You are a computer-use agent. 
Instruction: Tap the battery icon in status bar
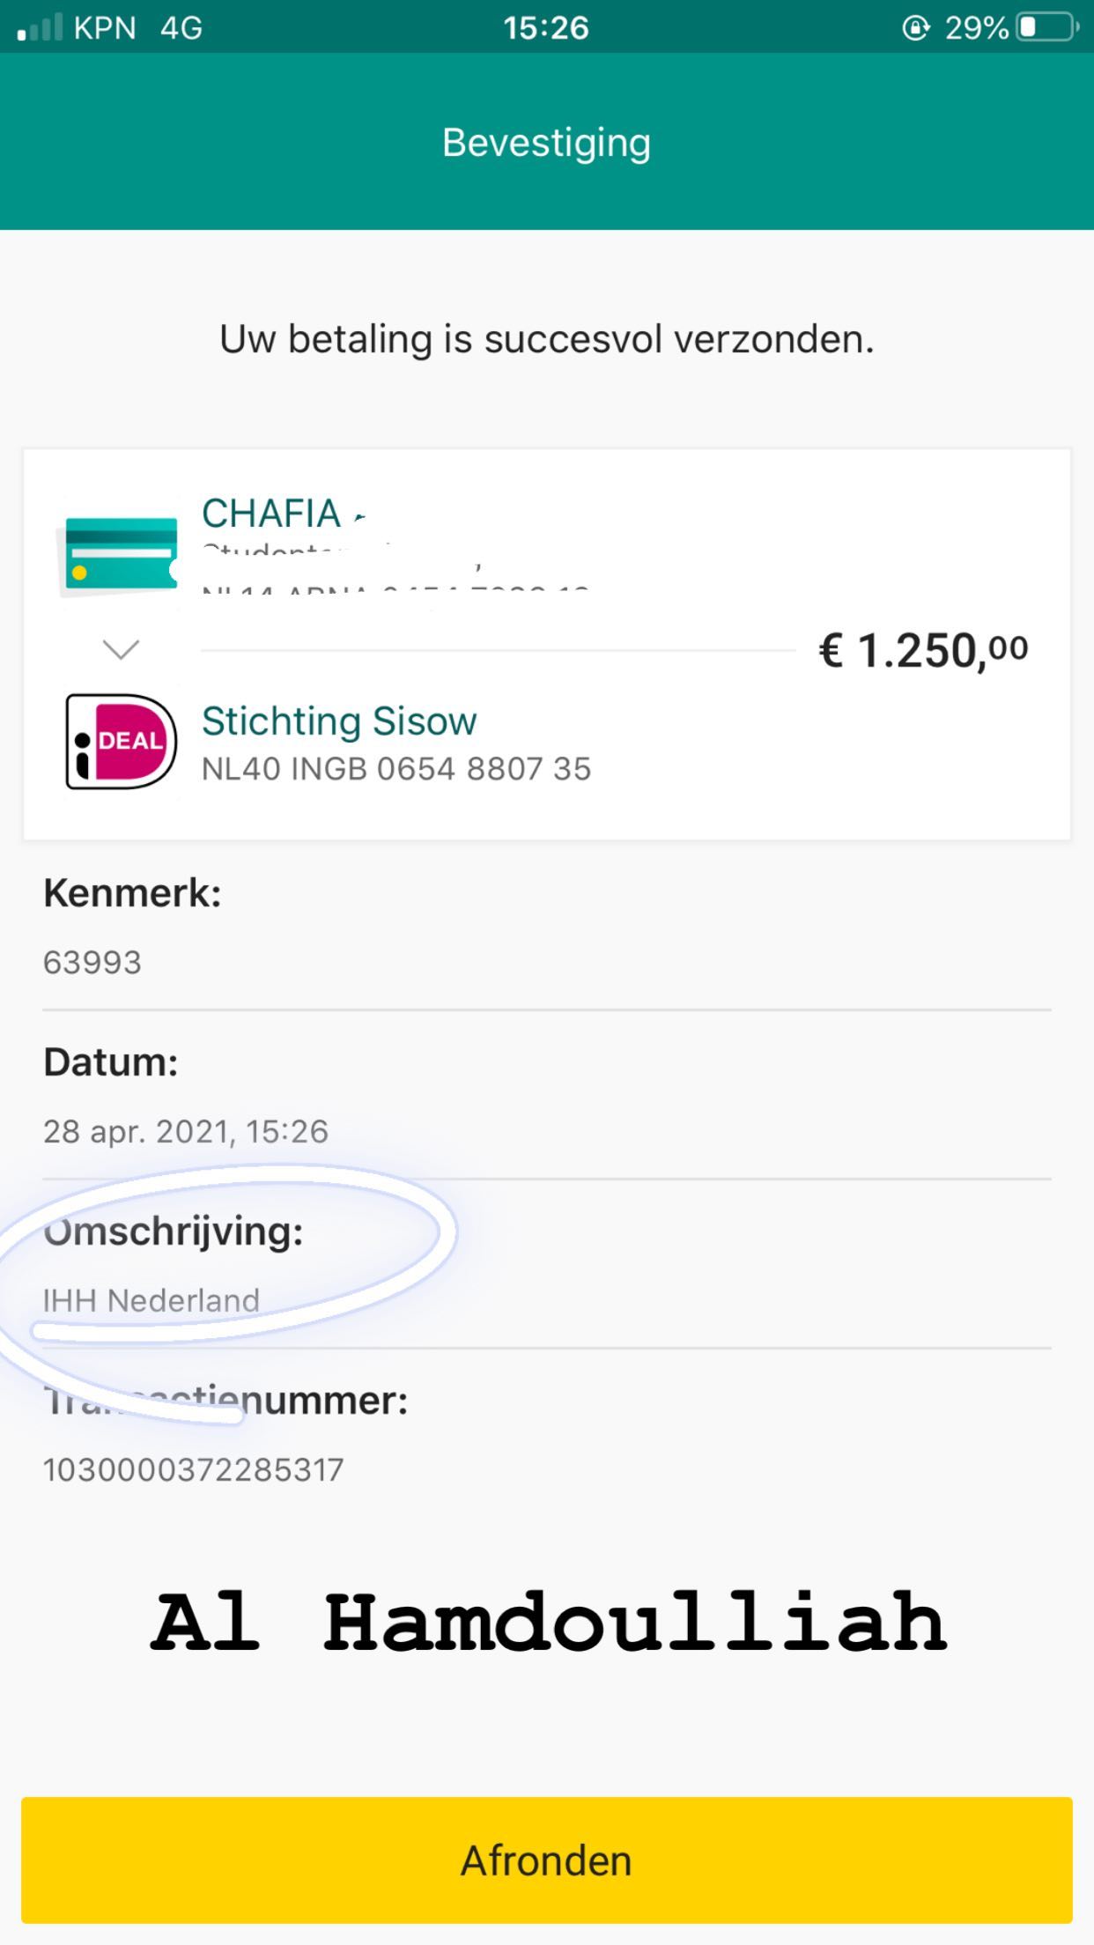tap(1046, 28)
